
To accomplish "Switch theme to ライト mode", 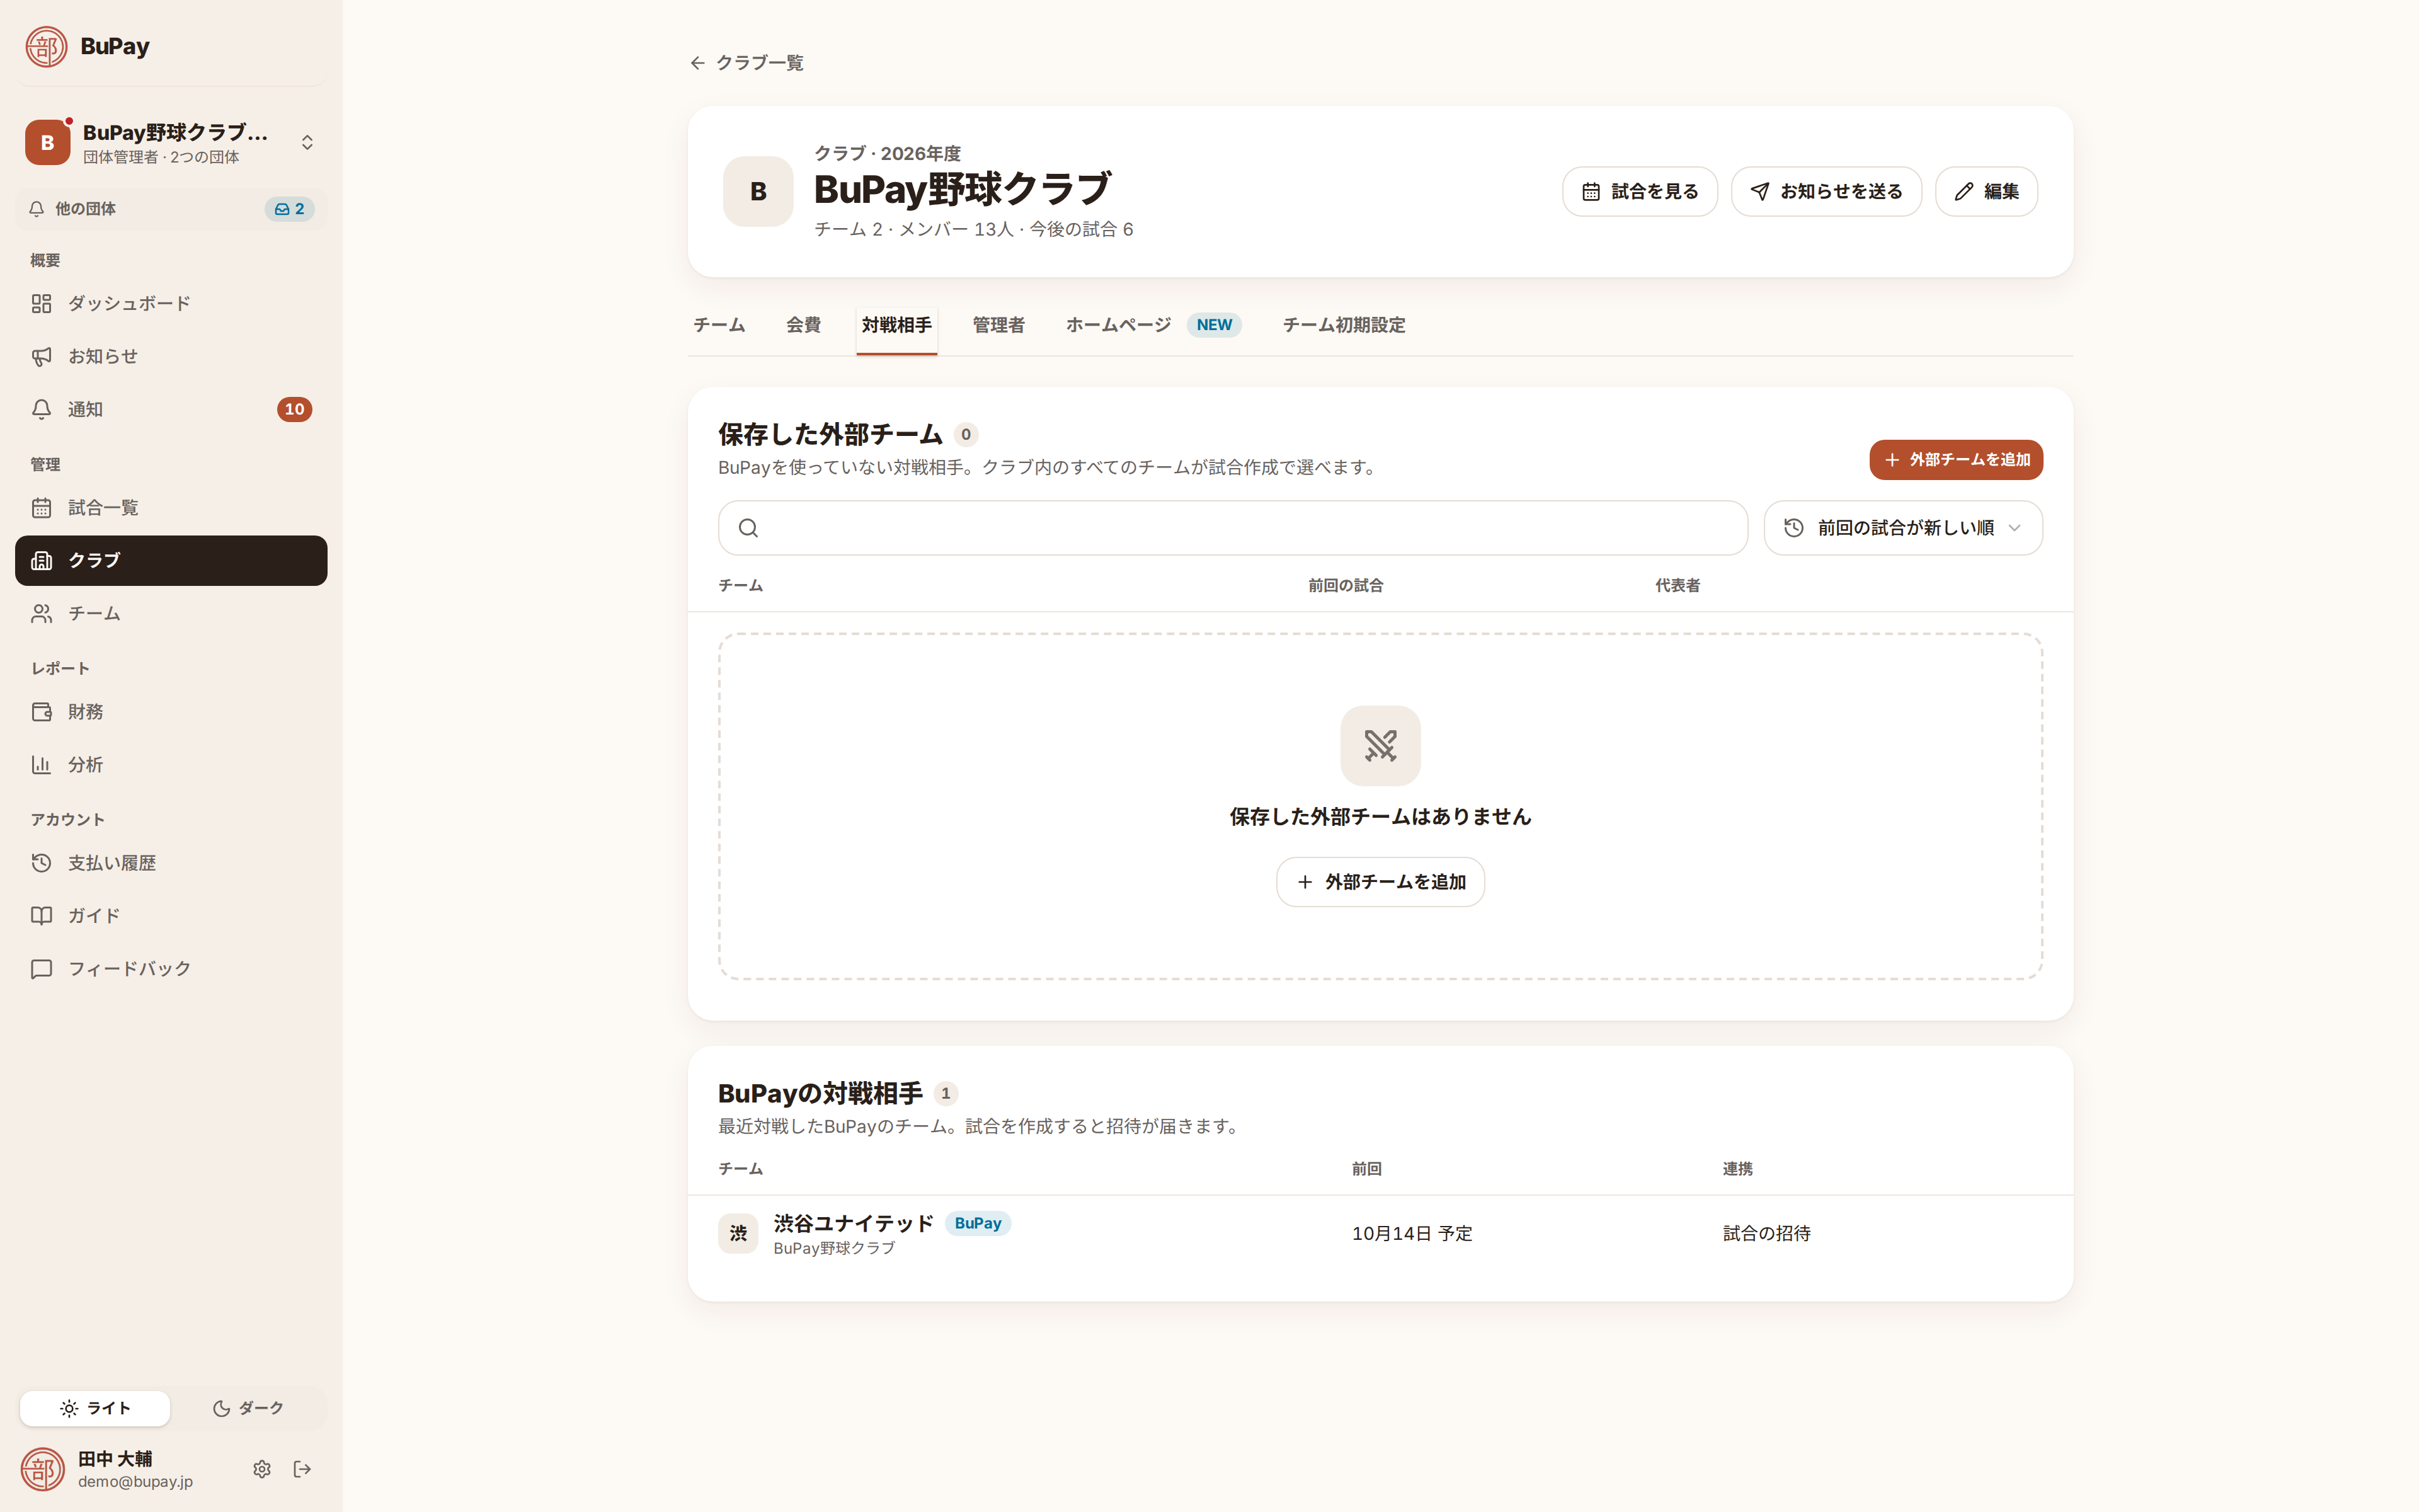I will tap(95, 1408).
